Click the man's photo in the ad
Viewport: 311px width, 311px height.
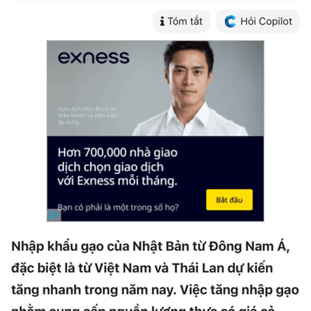[x=189, y=88]
